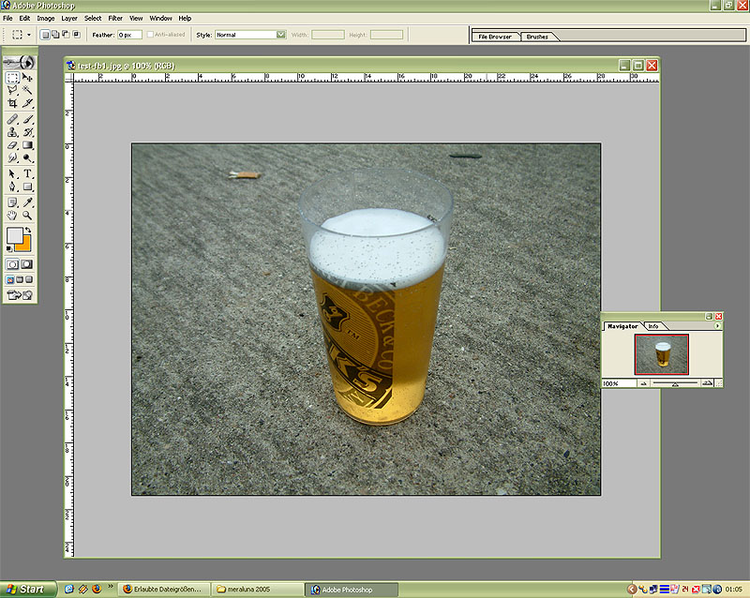Image resolution: width=750 pixels, height=598 pixels.
Task: Select the Hand tool
Action: [x=12, y=216]
